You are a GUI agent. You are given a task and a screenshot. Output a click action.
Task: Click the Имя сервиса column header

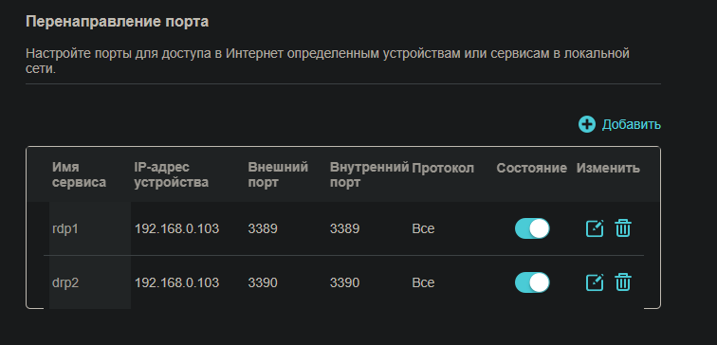(79, 175)
